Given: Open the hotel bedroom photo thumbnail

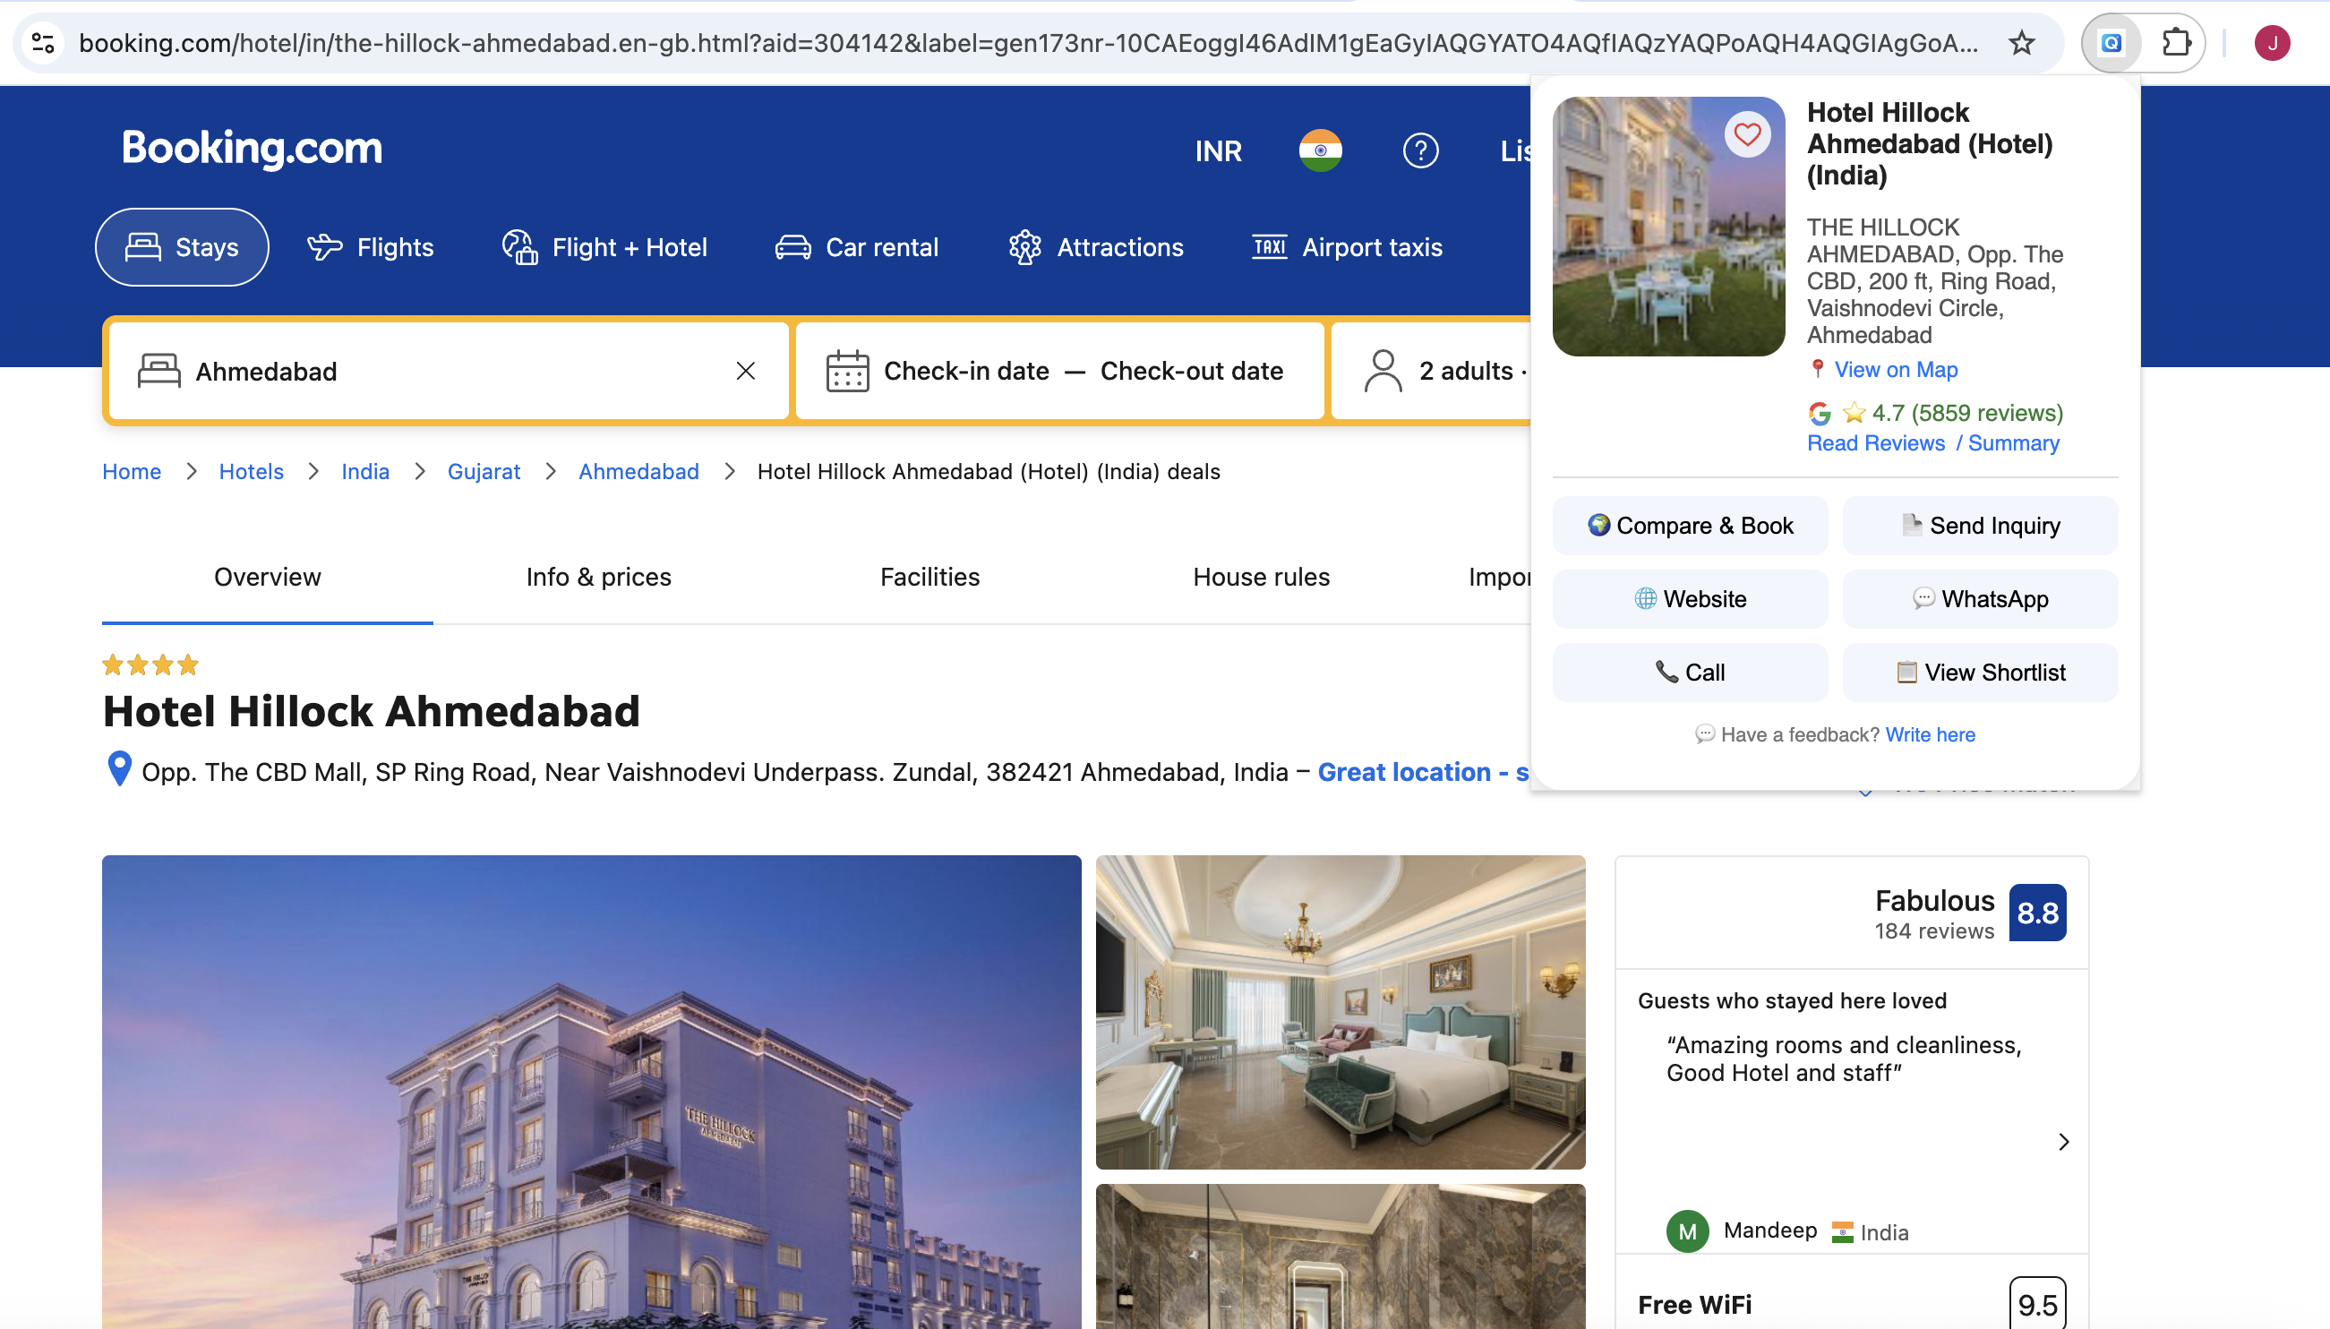Looking at the screenshot, I should [x=1340, y=1011].
